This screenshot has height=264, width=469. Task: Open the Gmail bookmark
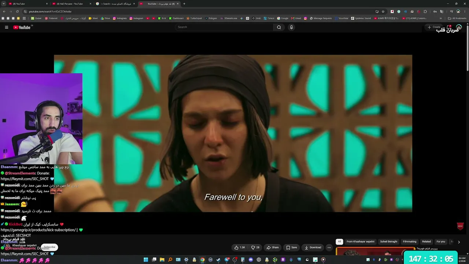[296, 18]
